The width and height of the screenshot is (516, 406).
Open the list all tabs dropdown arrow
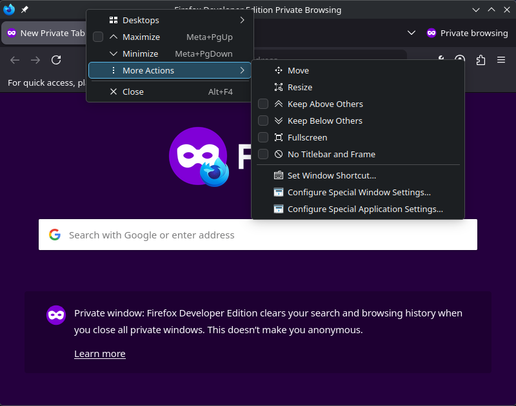point(412,33)
